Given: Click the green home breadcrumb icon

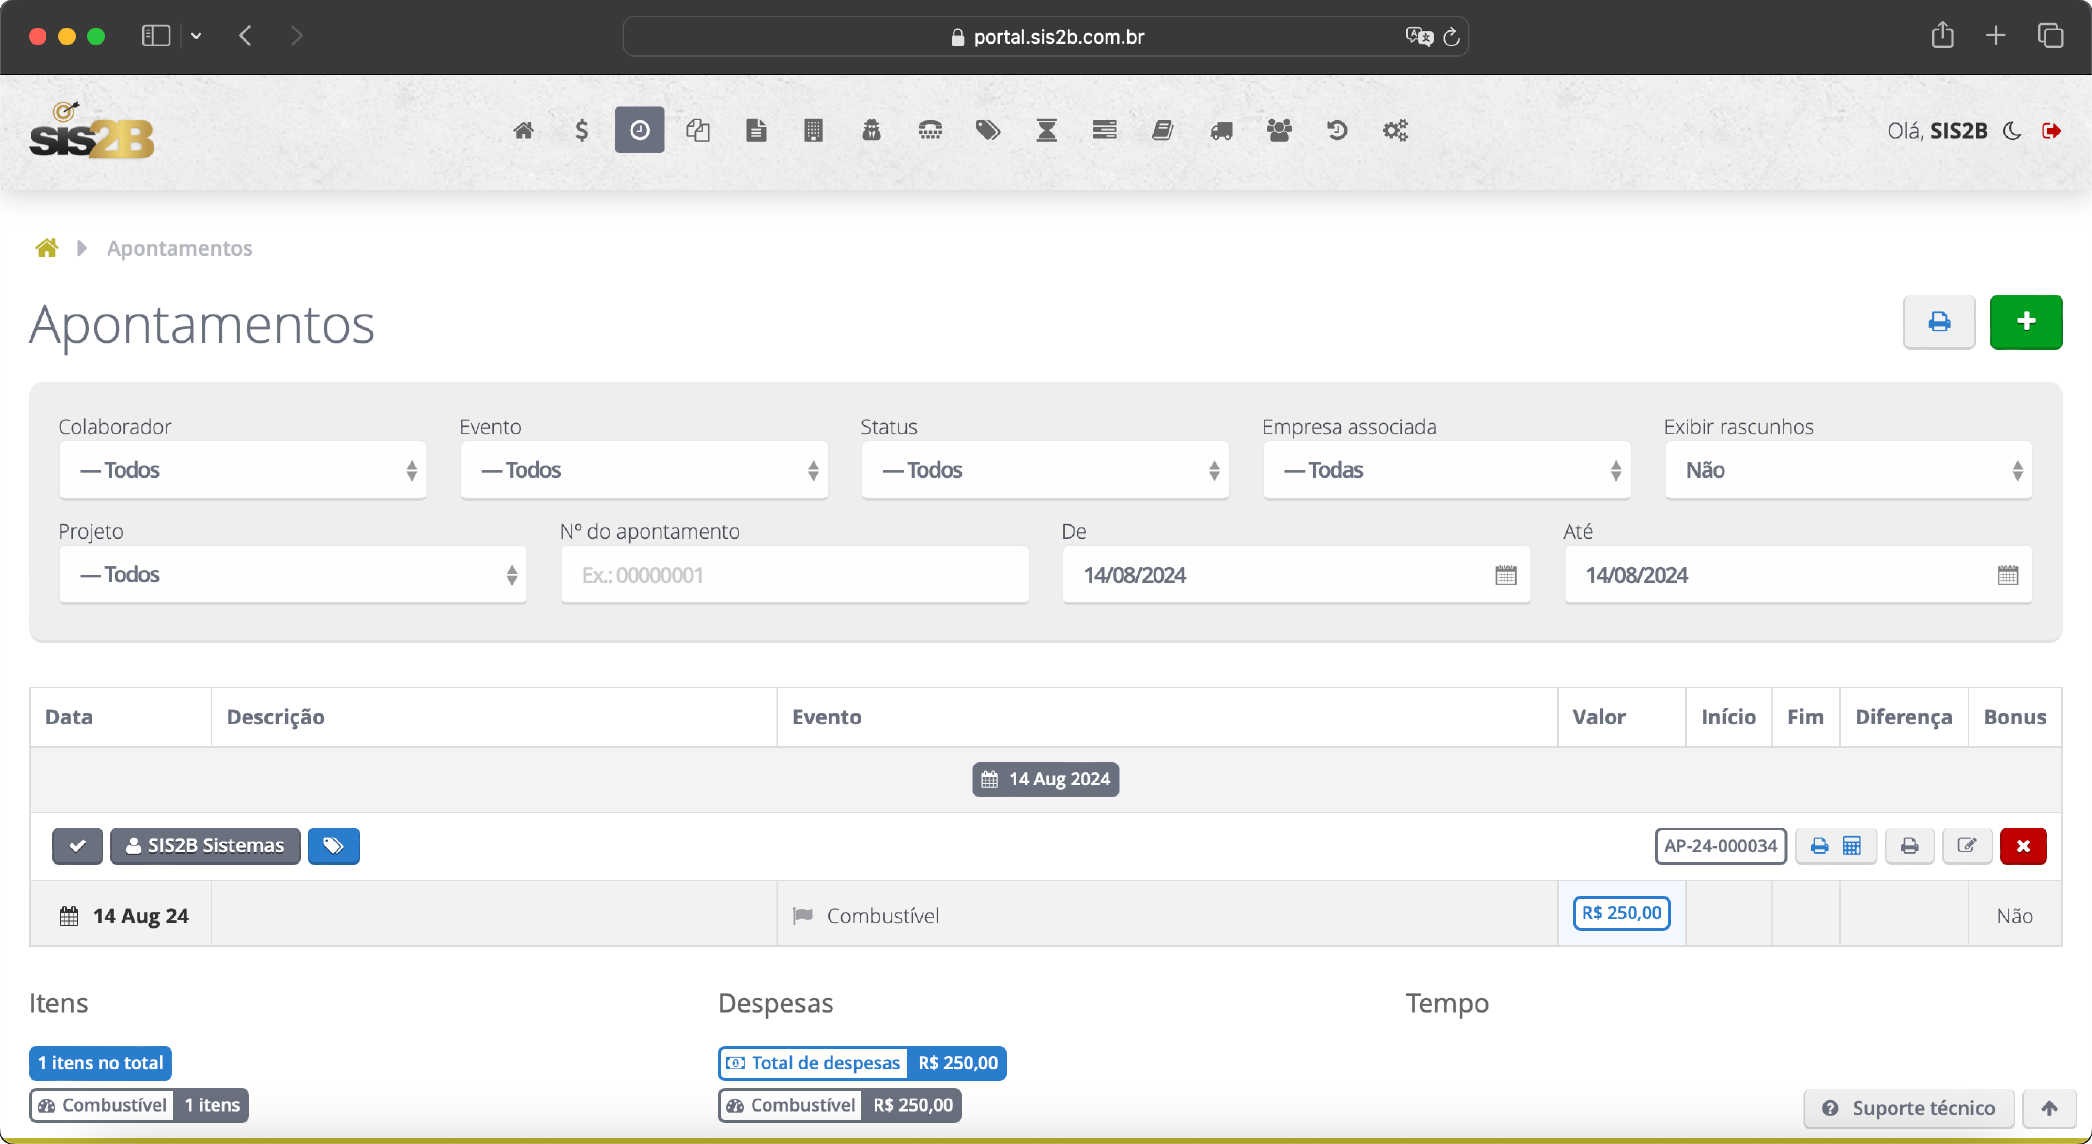Looking at the screenshot, I should pyautogui.click(x=47, y=247).
